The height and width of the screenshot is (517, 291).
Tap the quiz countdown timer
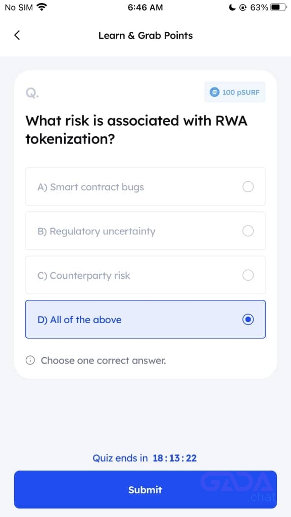pos(175,458)
